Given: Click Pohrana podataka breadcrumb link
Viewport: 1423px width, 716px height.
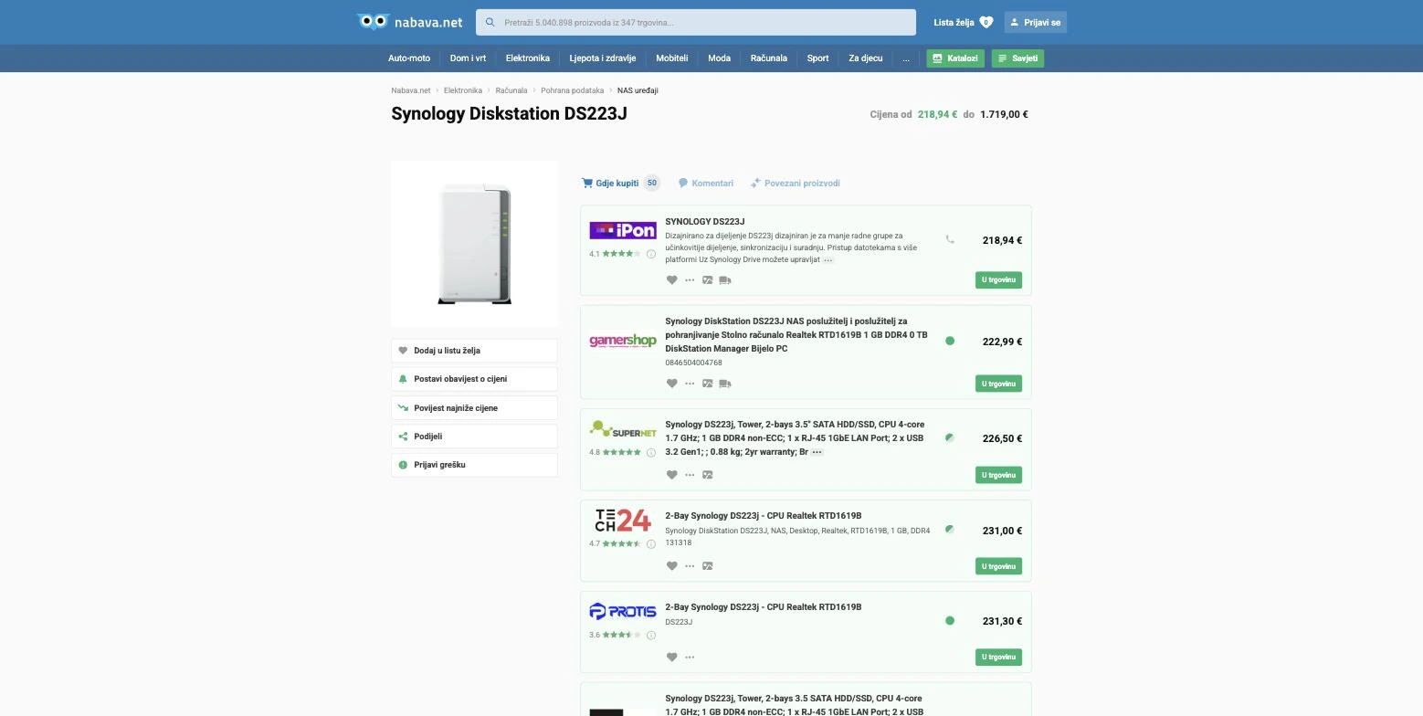Looking at the screenshot, I should pyautogui.click(x=573, y=90).
